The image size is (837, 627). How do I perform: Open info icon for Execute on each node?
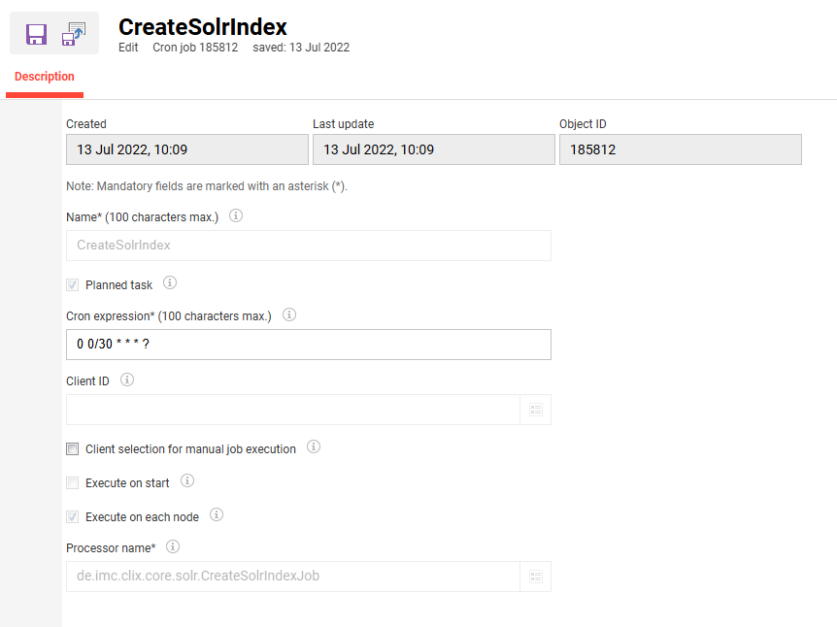tap(217, 515)
